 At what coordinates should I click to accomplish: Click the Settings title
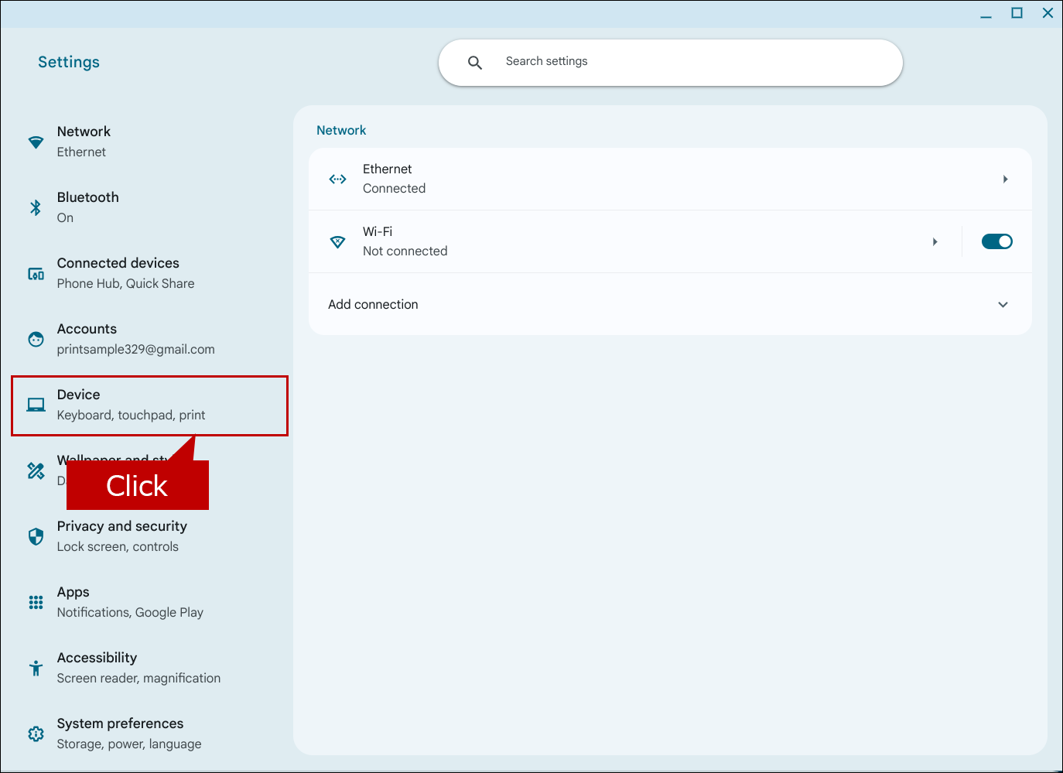point(69,62)
